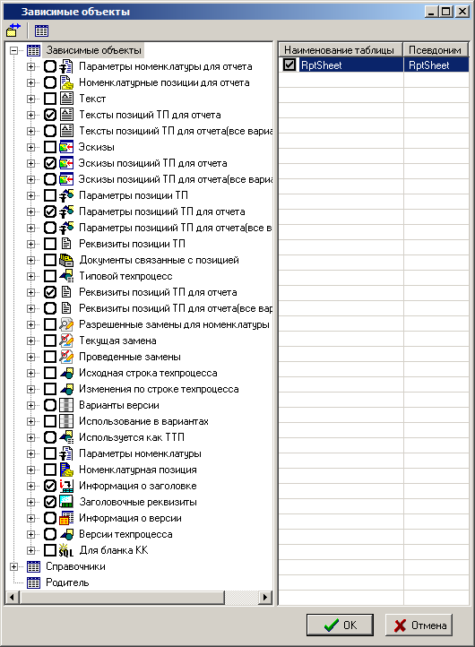Click the document icon of Реквизиты позиции ТП

[66, 244]
